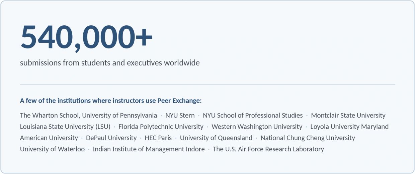Click NYU School of Professional Studies

(x=253, y=116)
